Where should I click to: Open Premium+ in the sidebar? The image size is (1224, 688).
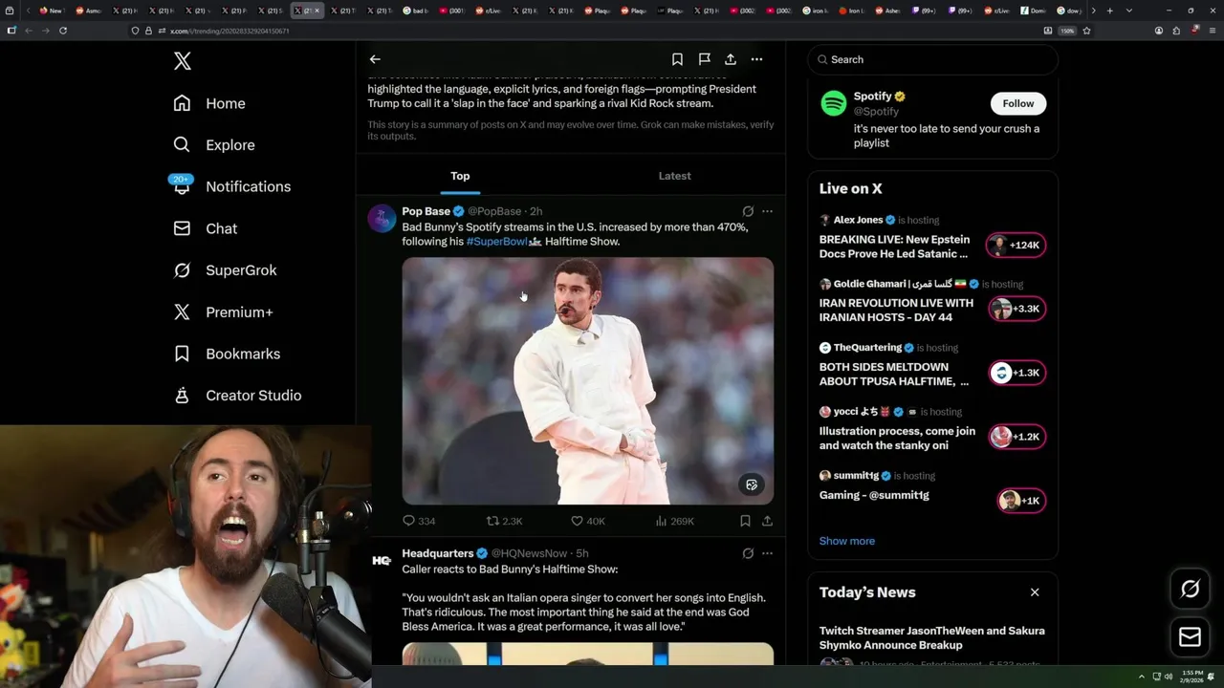tap(223, 312)
